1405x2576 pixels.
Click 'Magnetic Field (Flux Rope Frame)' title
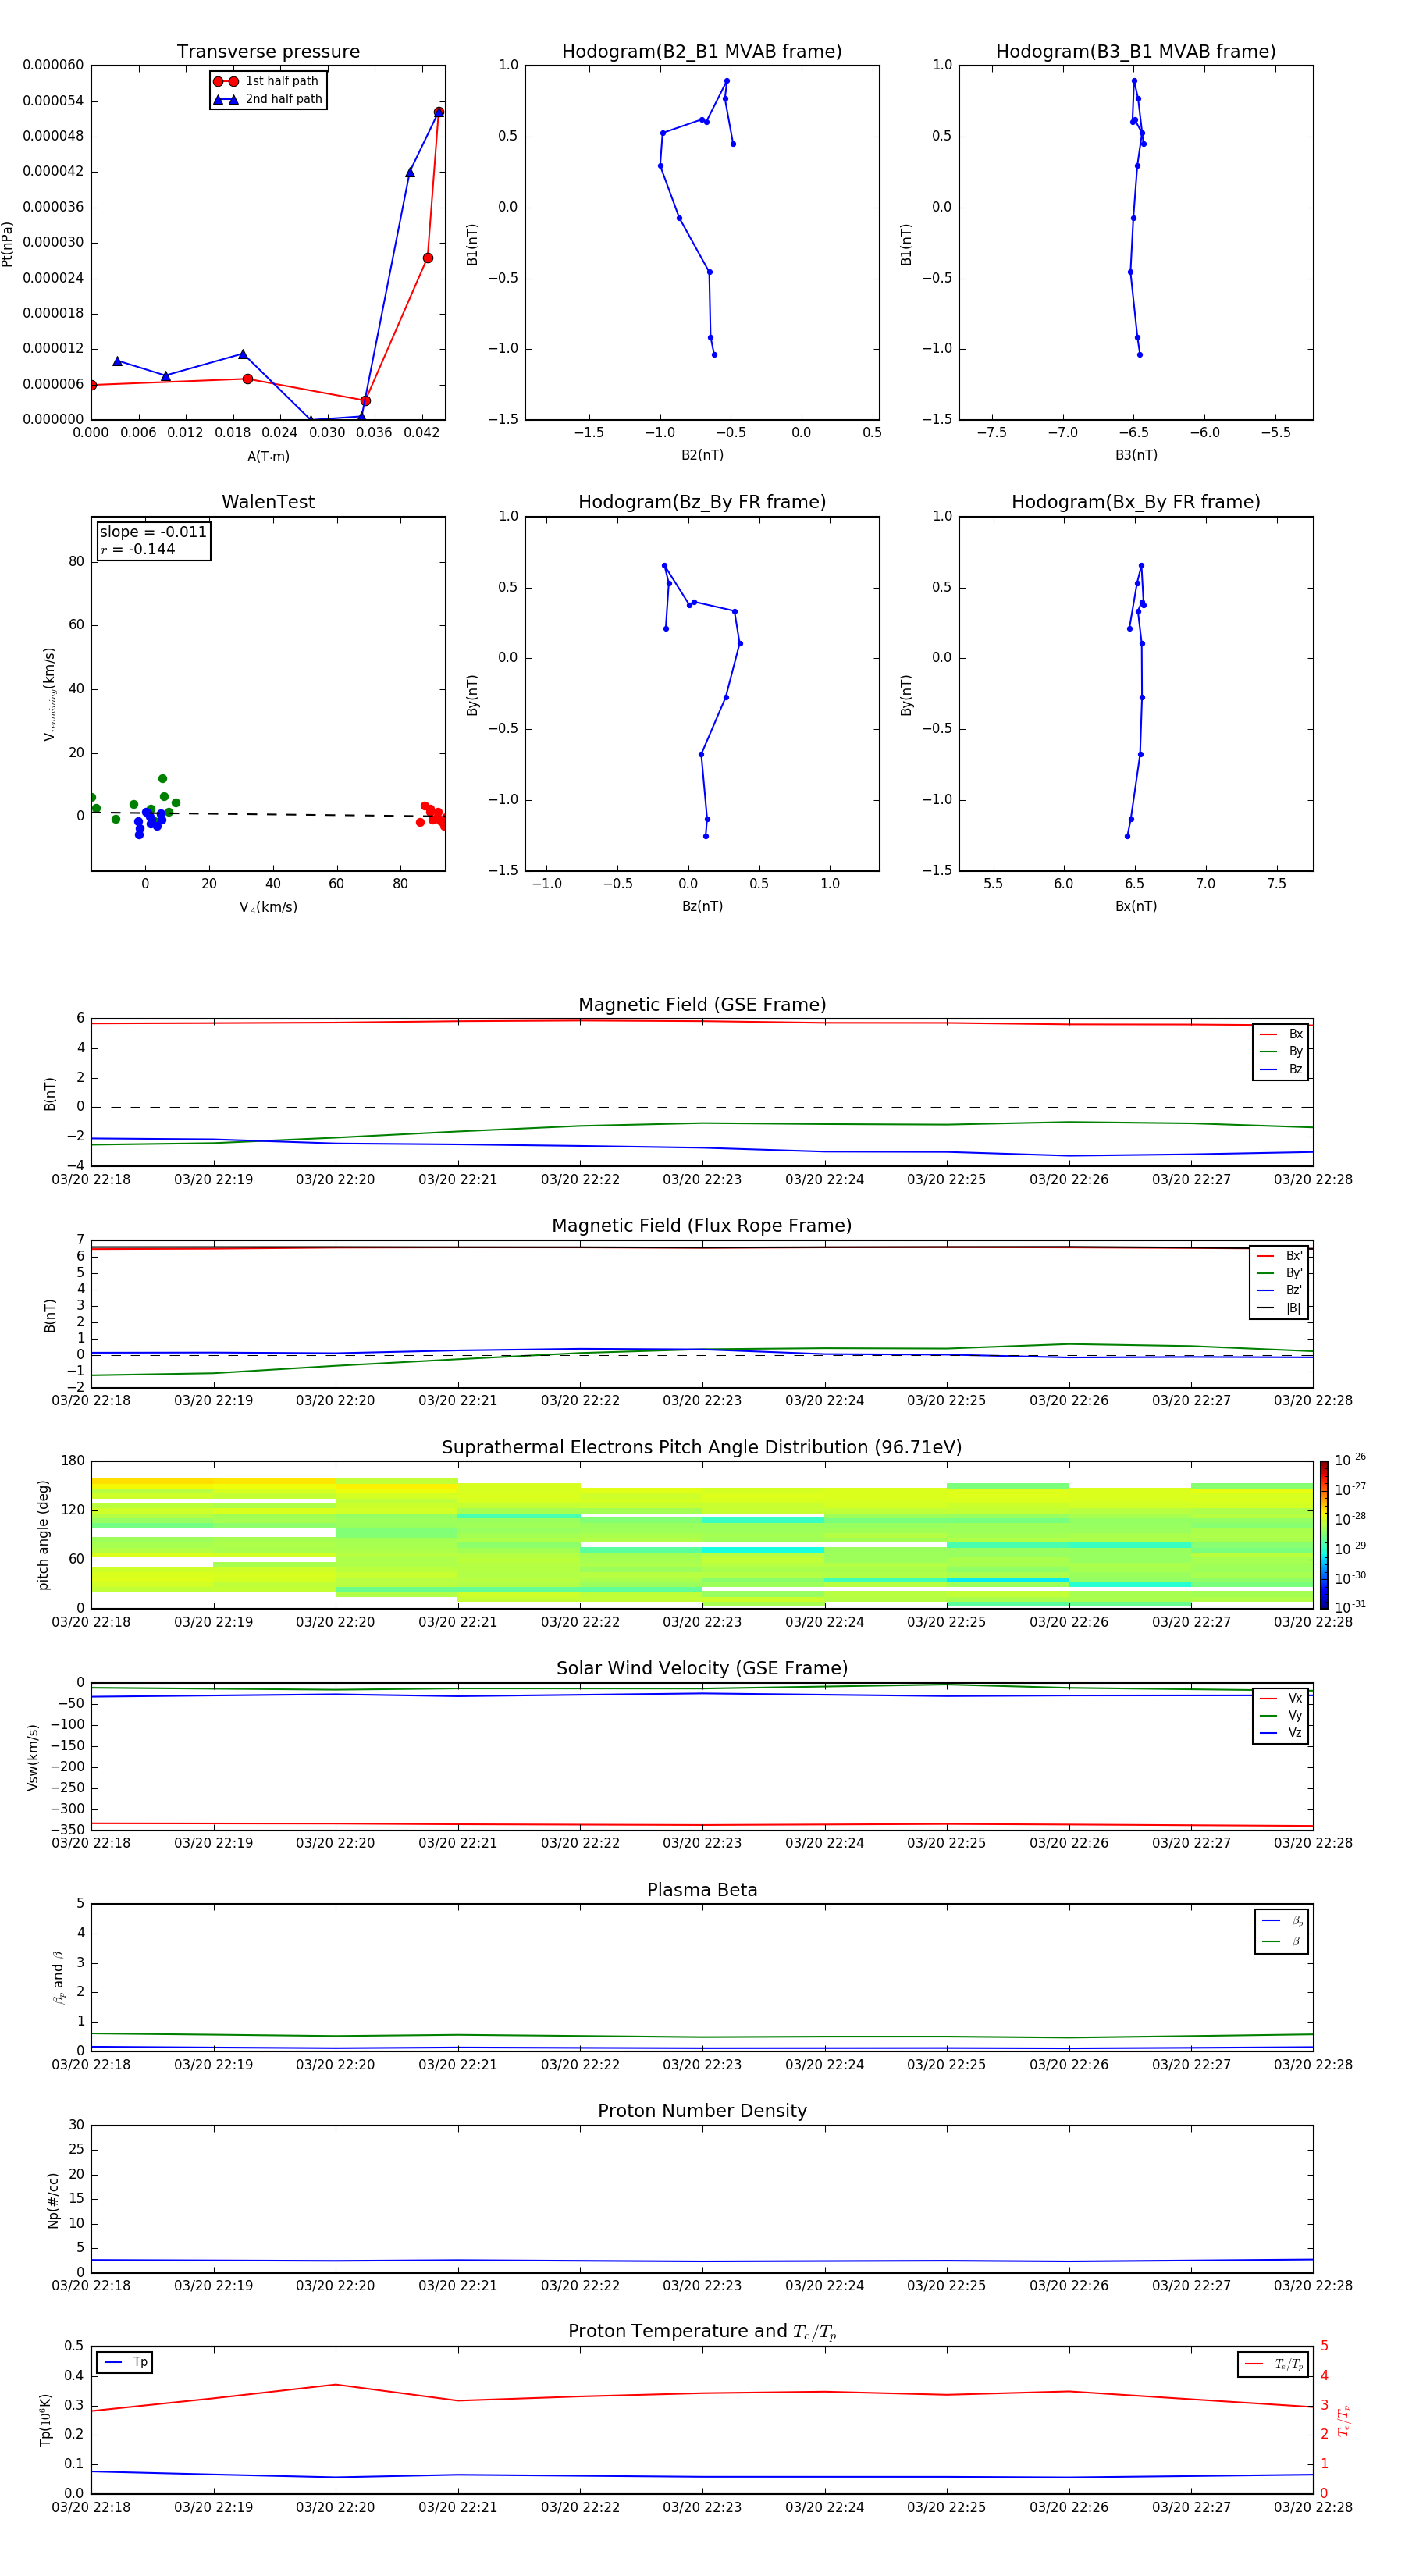[x=702, y=1226]
